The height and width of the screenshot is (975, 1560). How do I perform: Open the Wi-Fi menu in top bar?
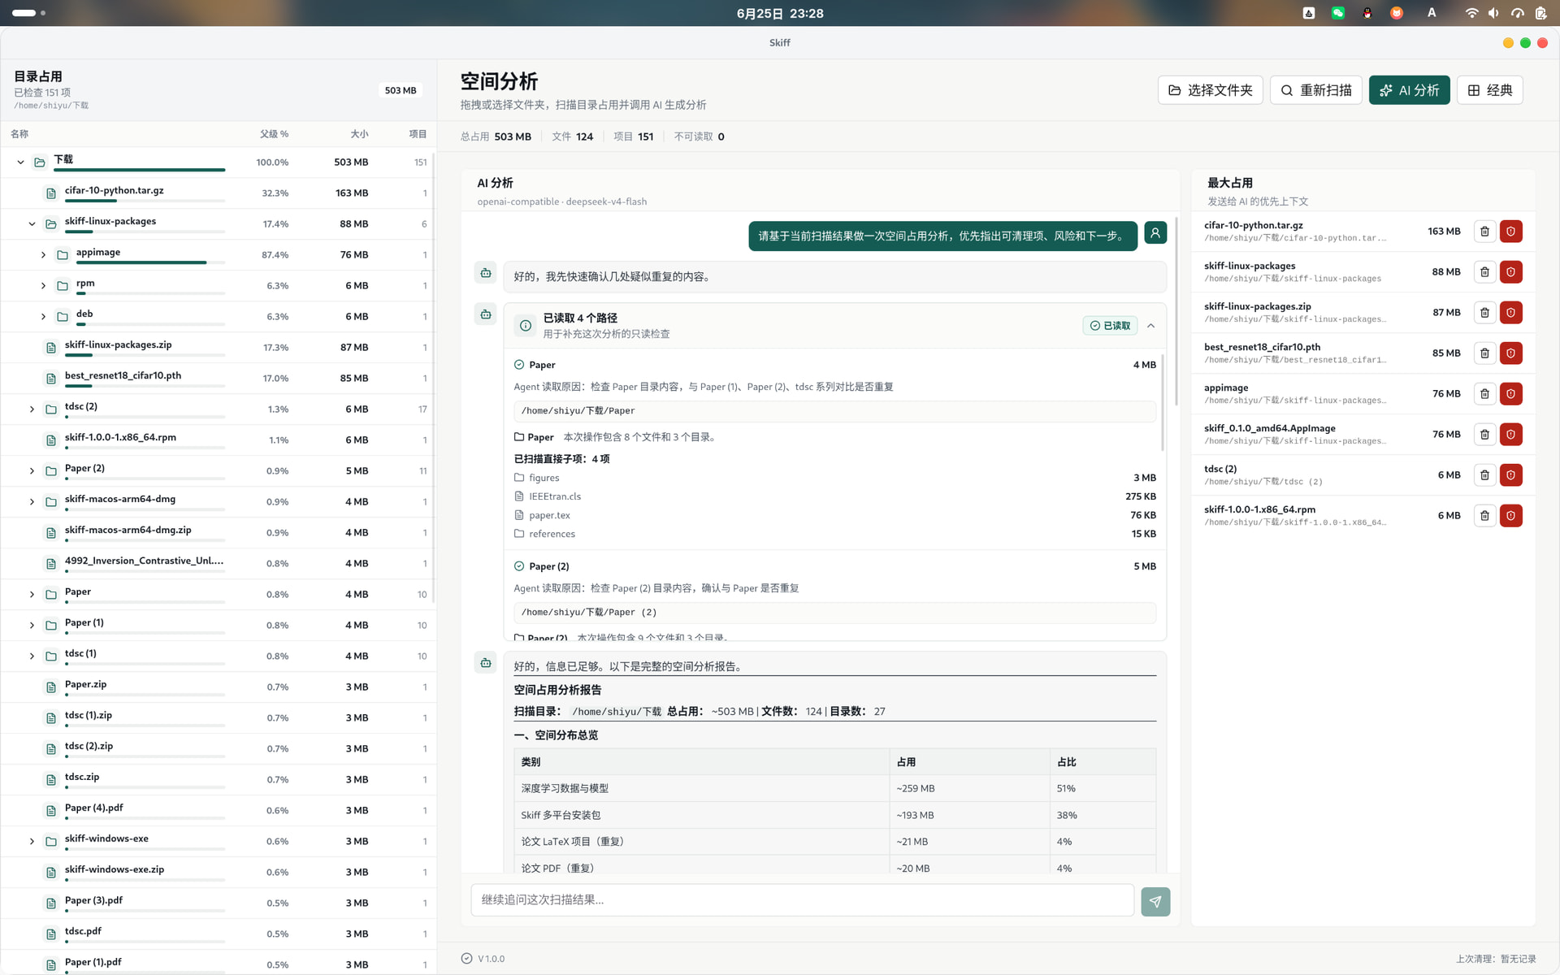click(1471, 13)
